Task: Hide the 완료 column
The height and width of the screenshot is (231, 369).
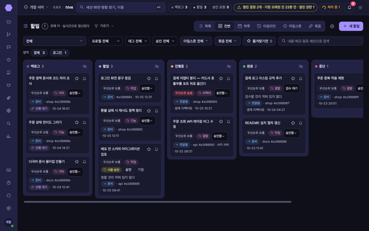Action: (x=301, y=66)
